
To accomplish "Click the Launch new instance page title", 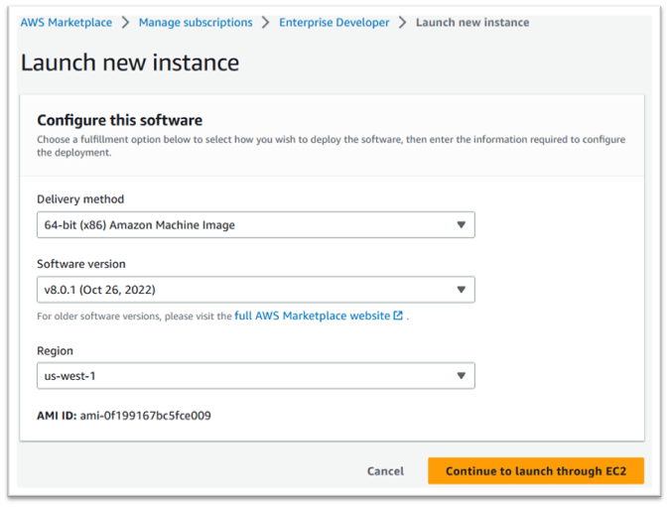I will [130, 63].
